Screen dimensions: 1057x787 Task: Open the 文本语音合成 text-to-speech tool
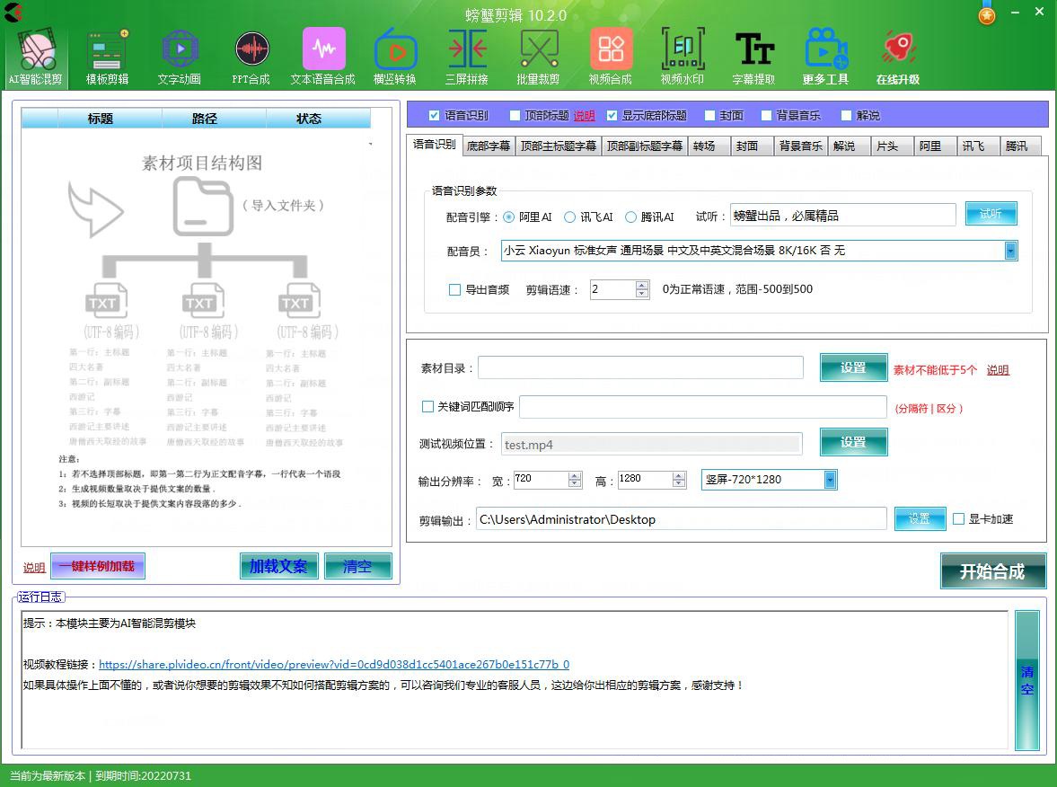pyautogui.click(x=323, y=56)
